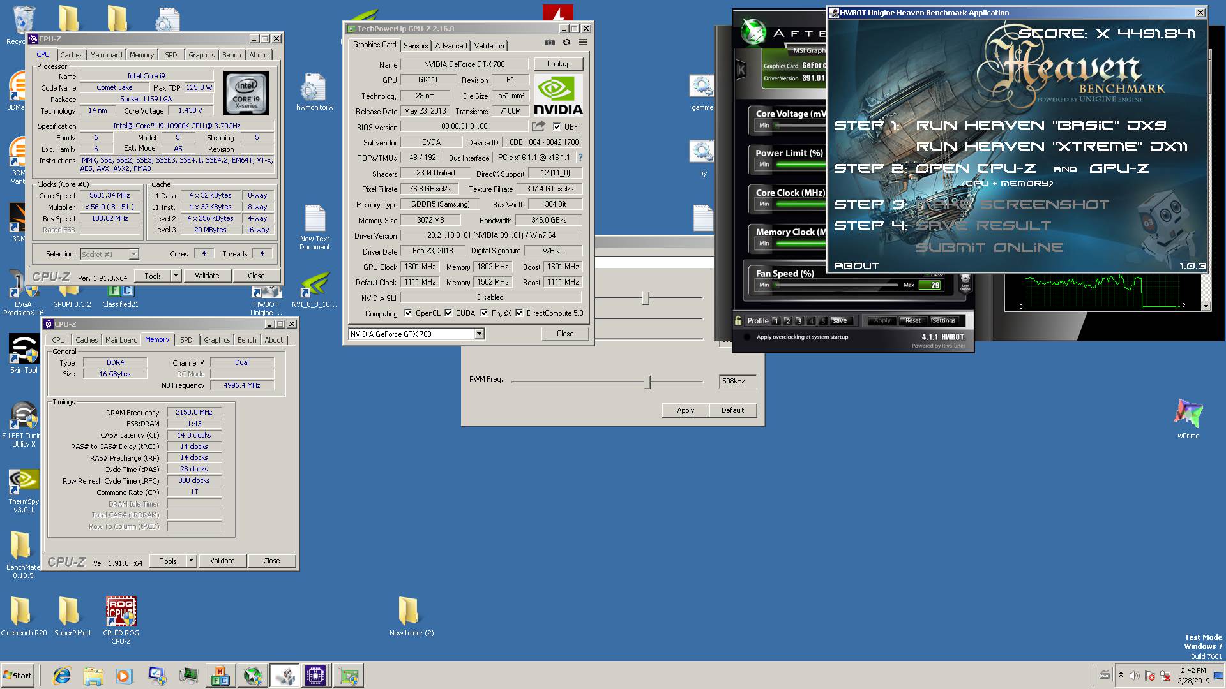Viewport: 1226px width, 689px height.
Task: Click the Fan Speed value box showing 29
Action: pos(932,285)
